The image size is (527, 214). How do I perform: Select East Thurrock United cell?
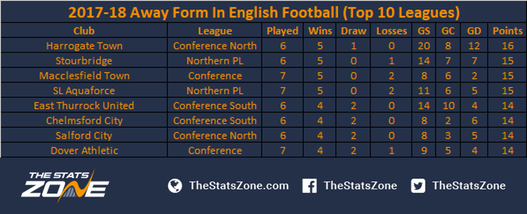click(84, 106)
